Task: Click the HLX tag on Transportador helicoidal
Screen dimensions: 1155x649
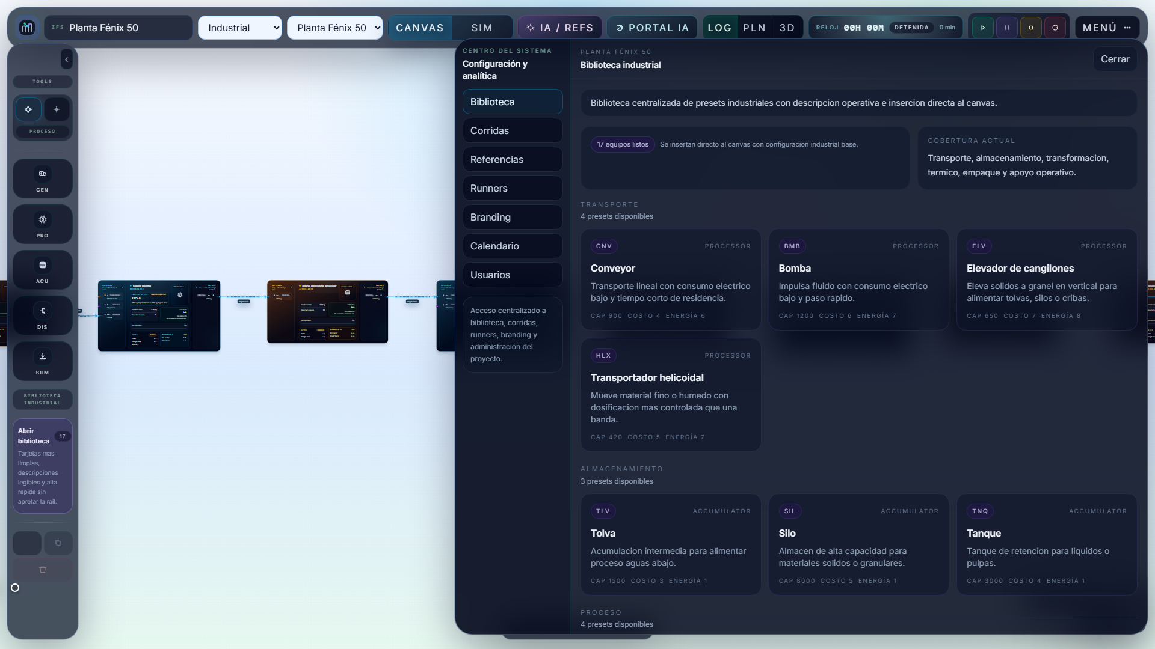Action: (x=603, y=355)
